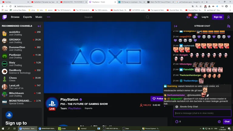Click the user account avatar icon

pos(228,17)
